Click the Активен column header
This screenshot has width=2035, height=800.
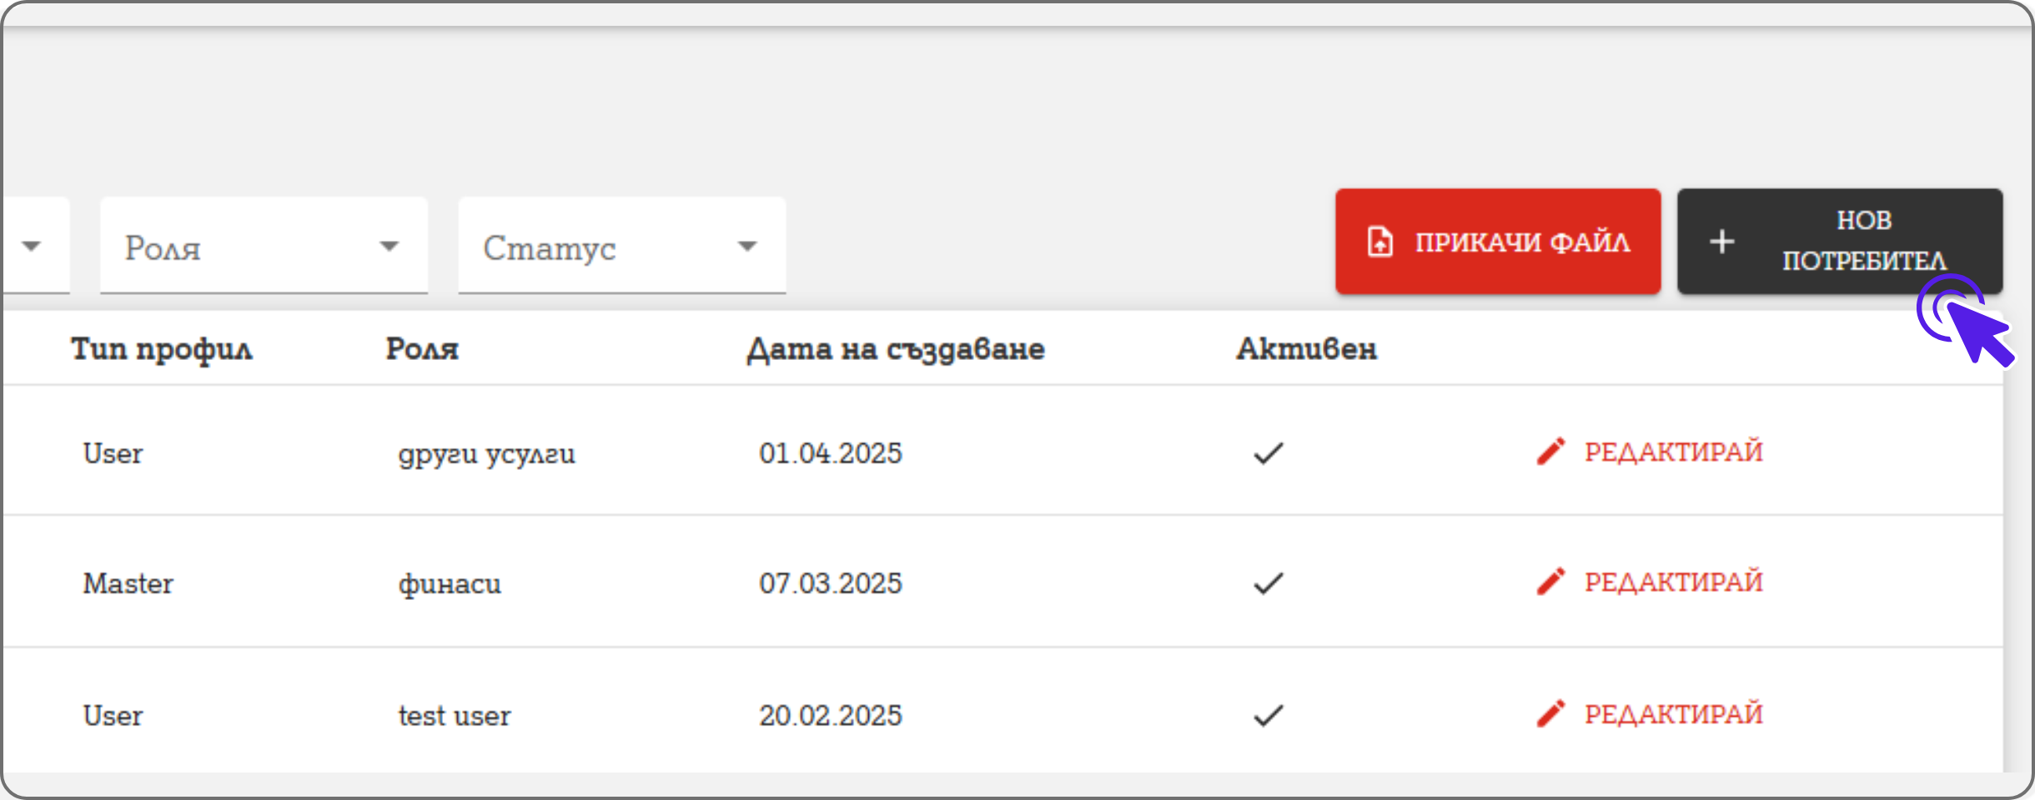point(1306,349)
